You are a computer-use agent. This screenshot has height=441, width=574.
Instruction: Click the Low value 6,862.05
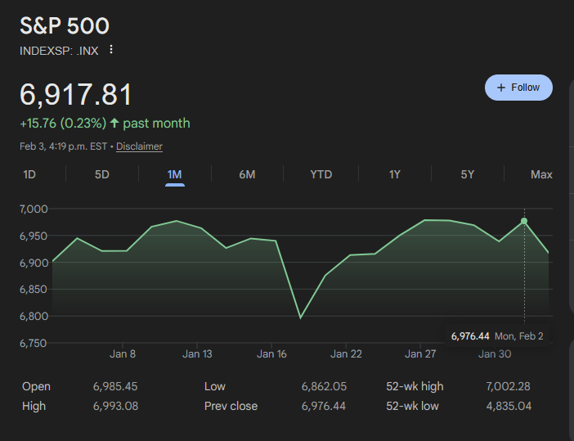(x=324, y=386)
